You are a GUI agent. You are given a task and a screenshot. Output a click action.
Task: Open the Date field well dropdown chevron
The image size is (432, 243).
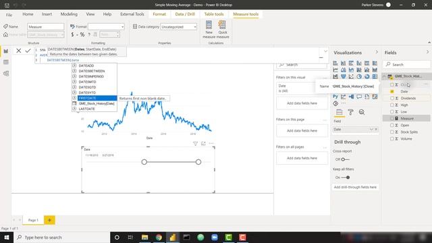tap(371, 129)
